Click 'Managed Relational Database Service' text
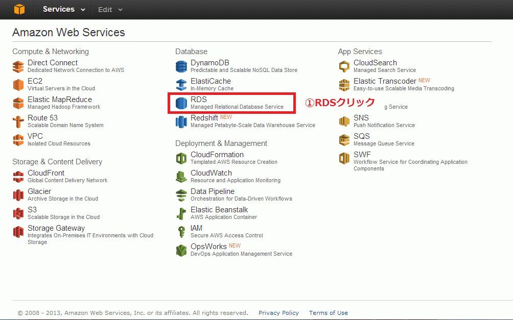The height and width of the screenshot is (320, 513). click(x=237, y=107)
